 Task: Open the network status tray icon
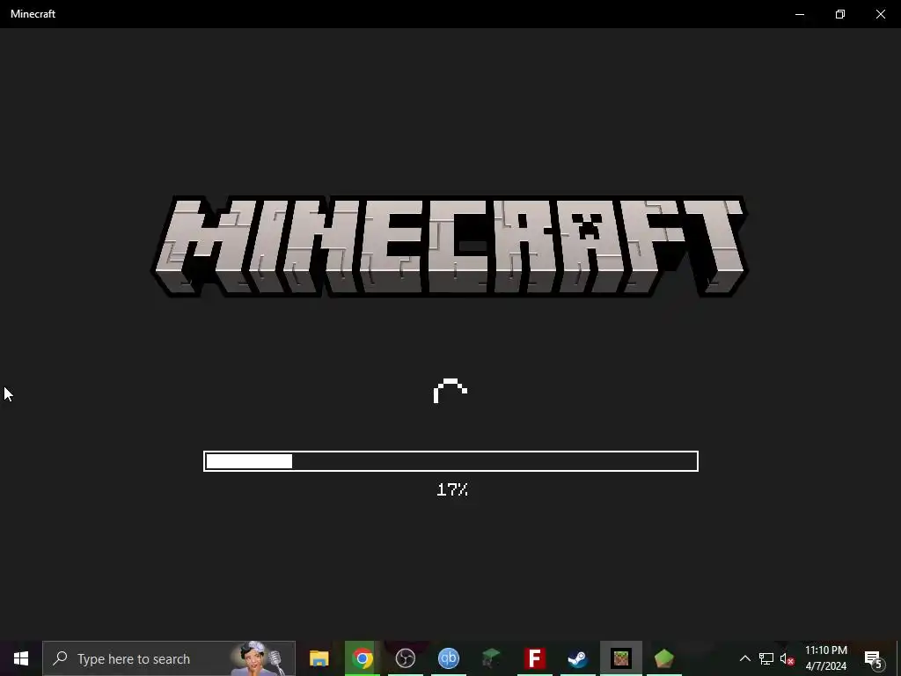[766, 658]
